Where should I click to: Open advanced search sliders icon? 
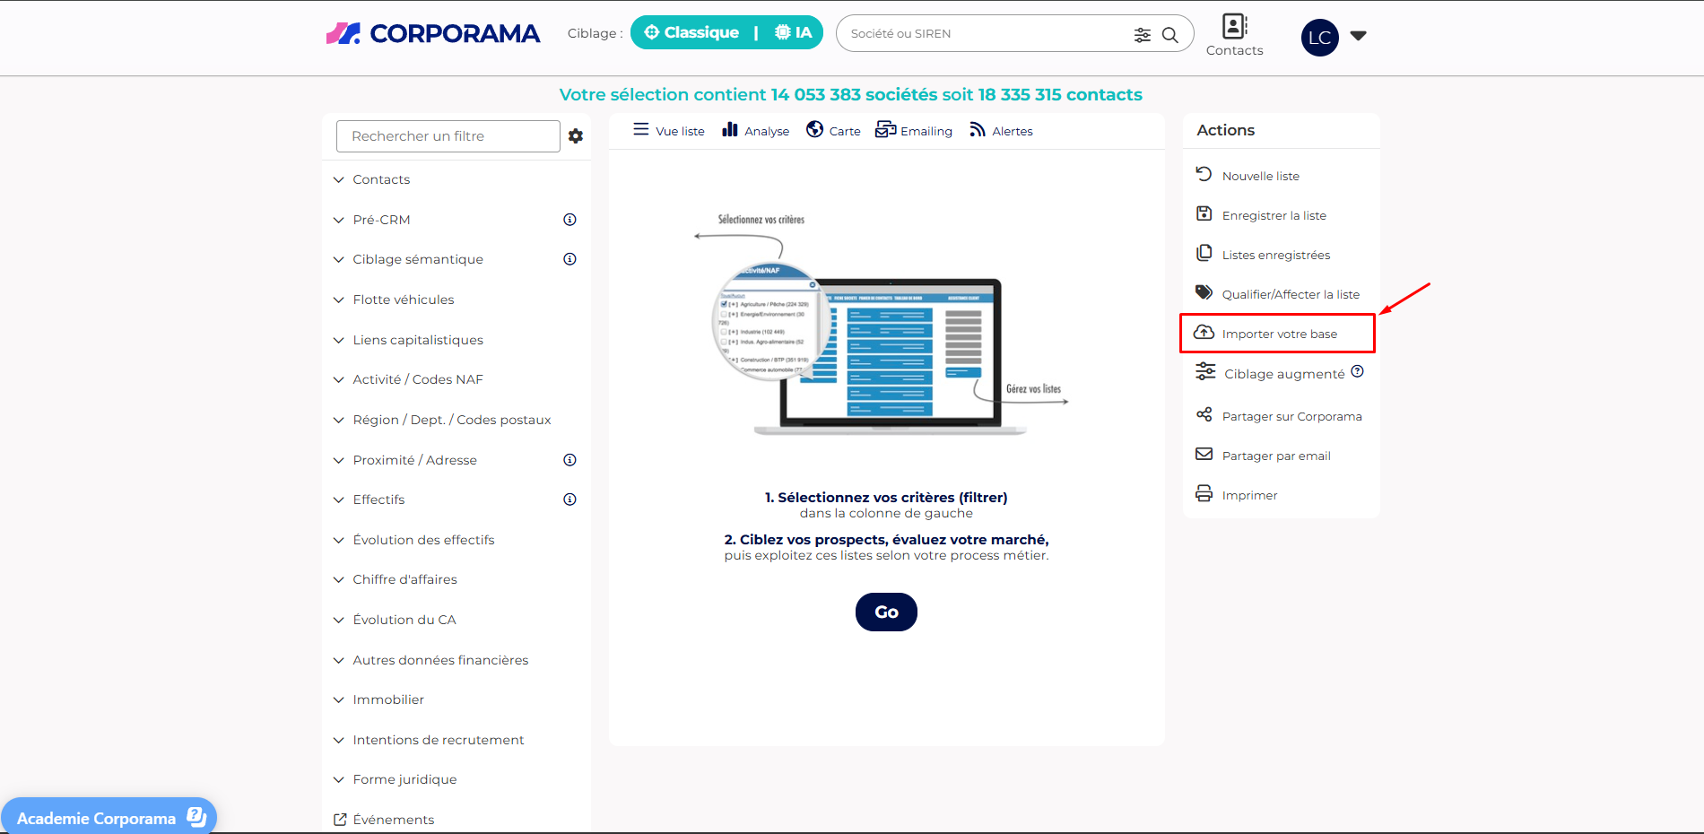[x=1142, y=35]
